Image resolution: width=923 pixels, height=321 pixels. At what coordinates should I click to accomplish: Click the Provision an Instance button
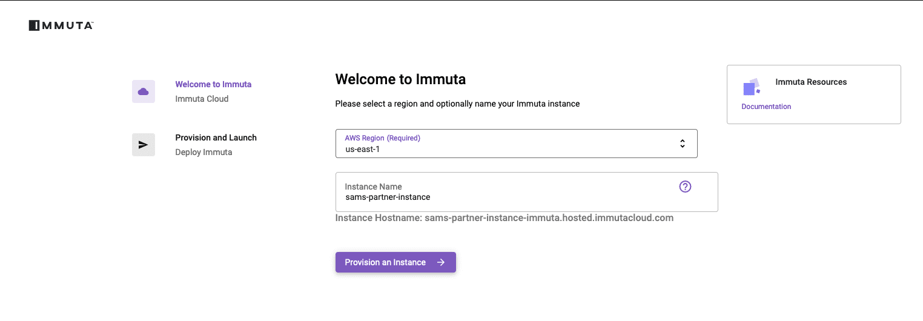point(395,262)
